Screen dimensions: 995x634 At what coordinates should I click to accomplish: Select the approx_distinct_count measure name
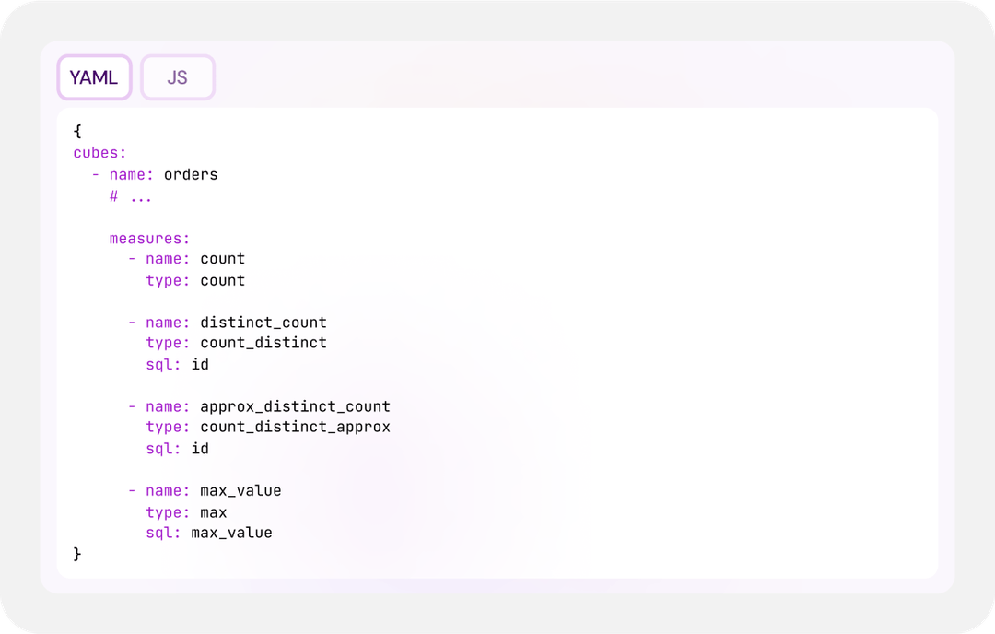pyautogui.click(x=296, y=406)
